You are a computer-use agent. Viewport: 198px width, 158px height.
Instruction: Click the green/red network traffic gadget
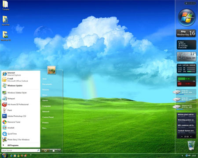point(186,81)
